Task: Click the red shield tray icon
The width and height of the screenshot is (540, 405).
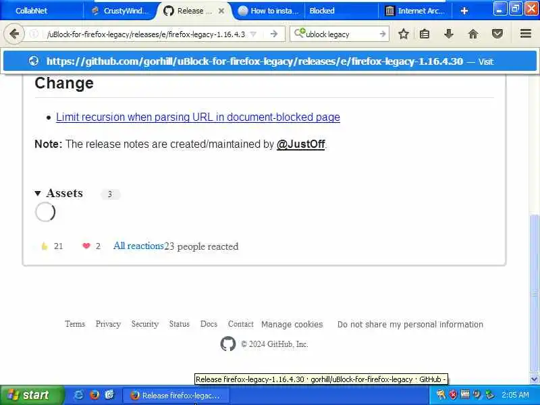Action: point(453,395)
